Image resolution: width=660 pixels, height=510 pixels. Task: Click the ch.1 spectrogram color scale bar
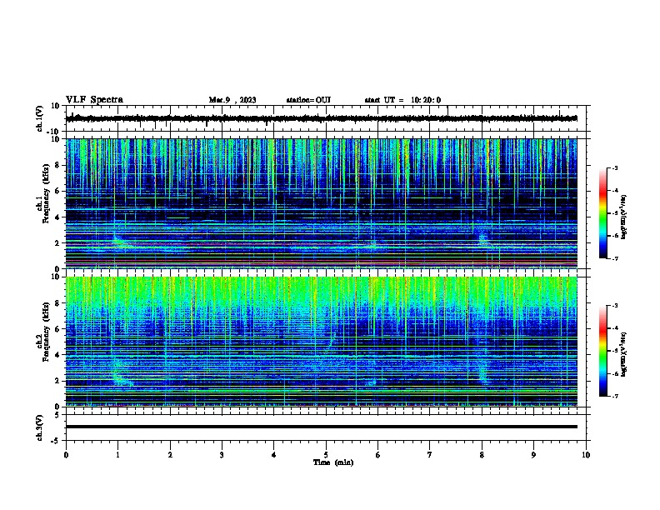pos(602,213)
